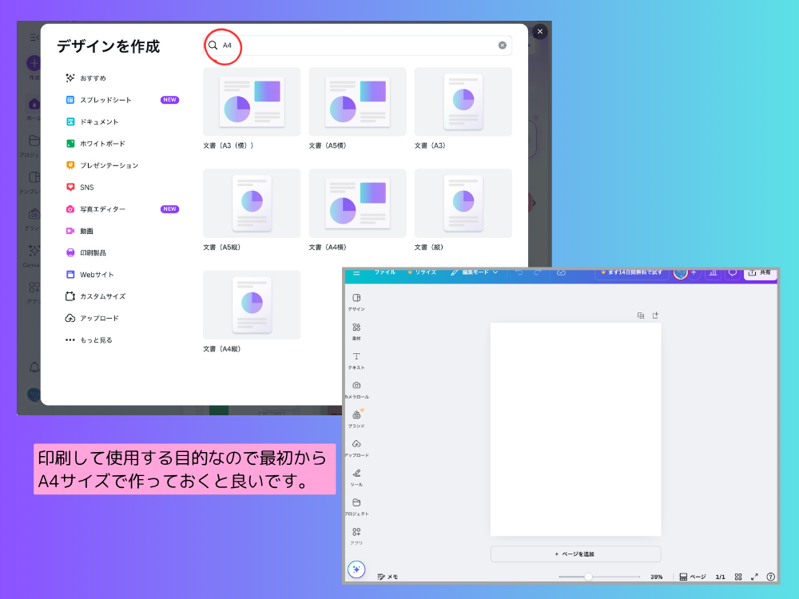Click the A4 search input field
The height and width of the screenshot is (599, 799).
[x=358, y=46]
